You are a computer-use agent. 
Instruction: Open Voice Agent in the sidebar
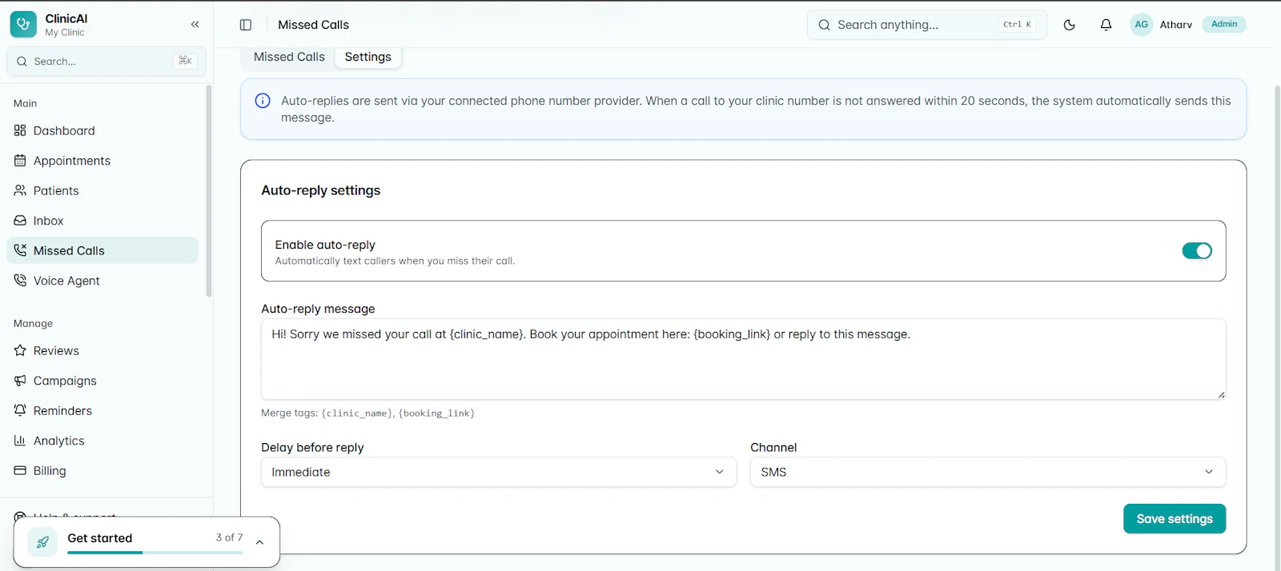click(x=102, y=281)
